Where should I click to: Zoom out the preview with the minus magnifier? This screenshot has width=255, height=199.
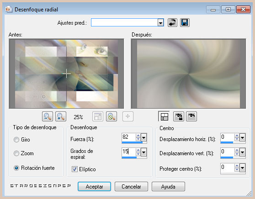pyautogui.click(x=48, y=116)
